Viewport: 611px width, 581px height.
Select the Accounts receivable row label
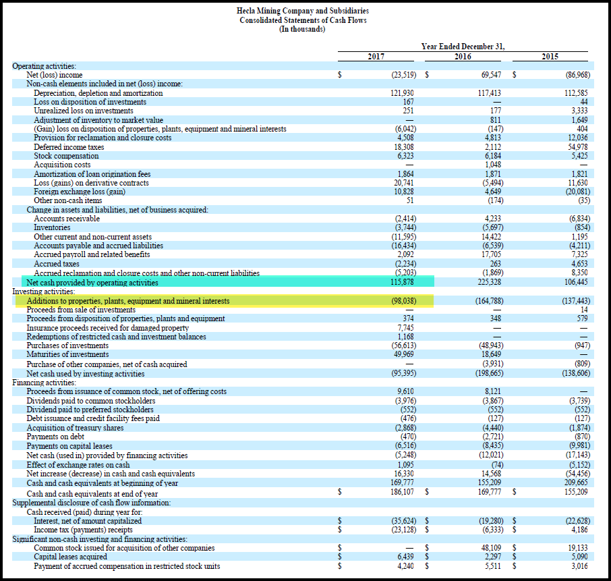pos(67,219)
